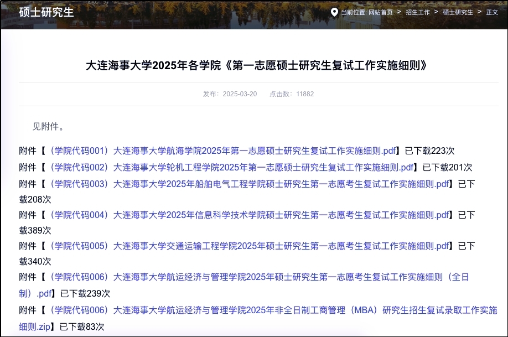Open 硕士研究生 breadcrumb link
Image resolution: width=508 pixels, height=337 pixels.
point(458,12)
